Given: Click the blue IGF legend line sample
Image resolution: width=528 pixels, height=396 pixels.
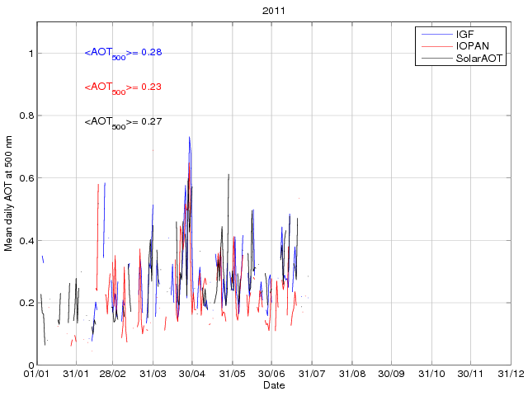Looking at the screenshot, I should coord(436,34).
